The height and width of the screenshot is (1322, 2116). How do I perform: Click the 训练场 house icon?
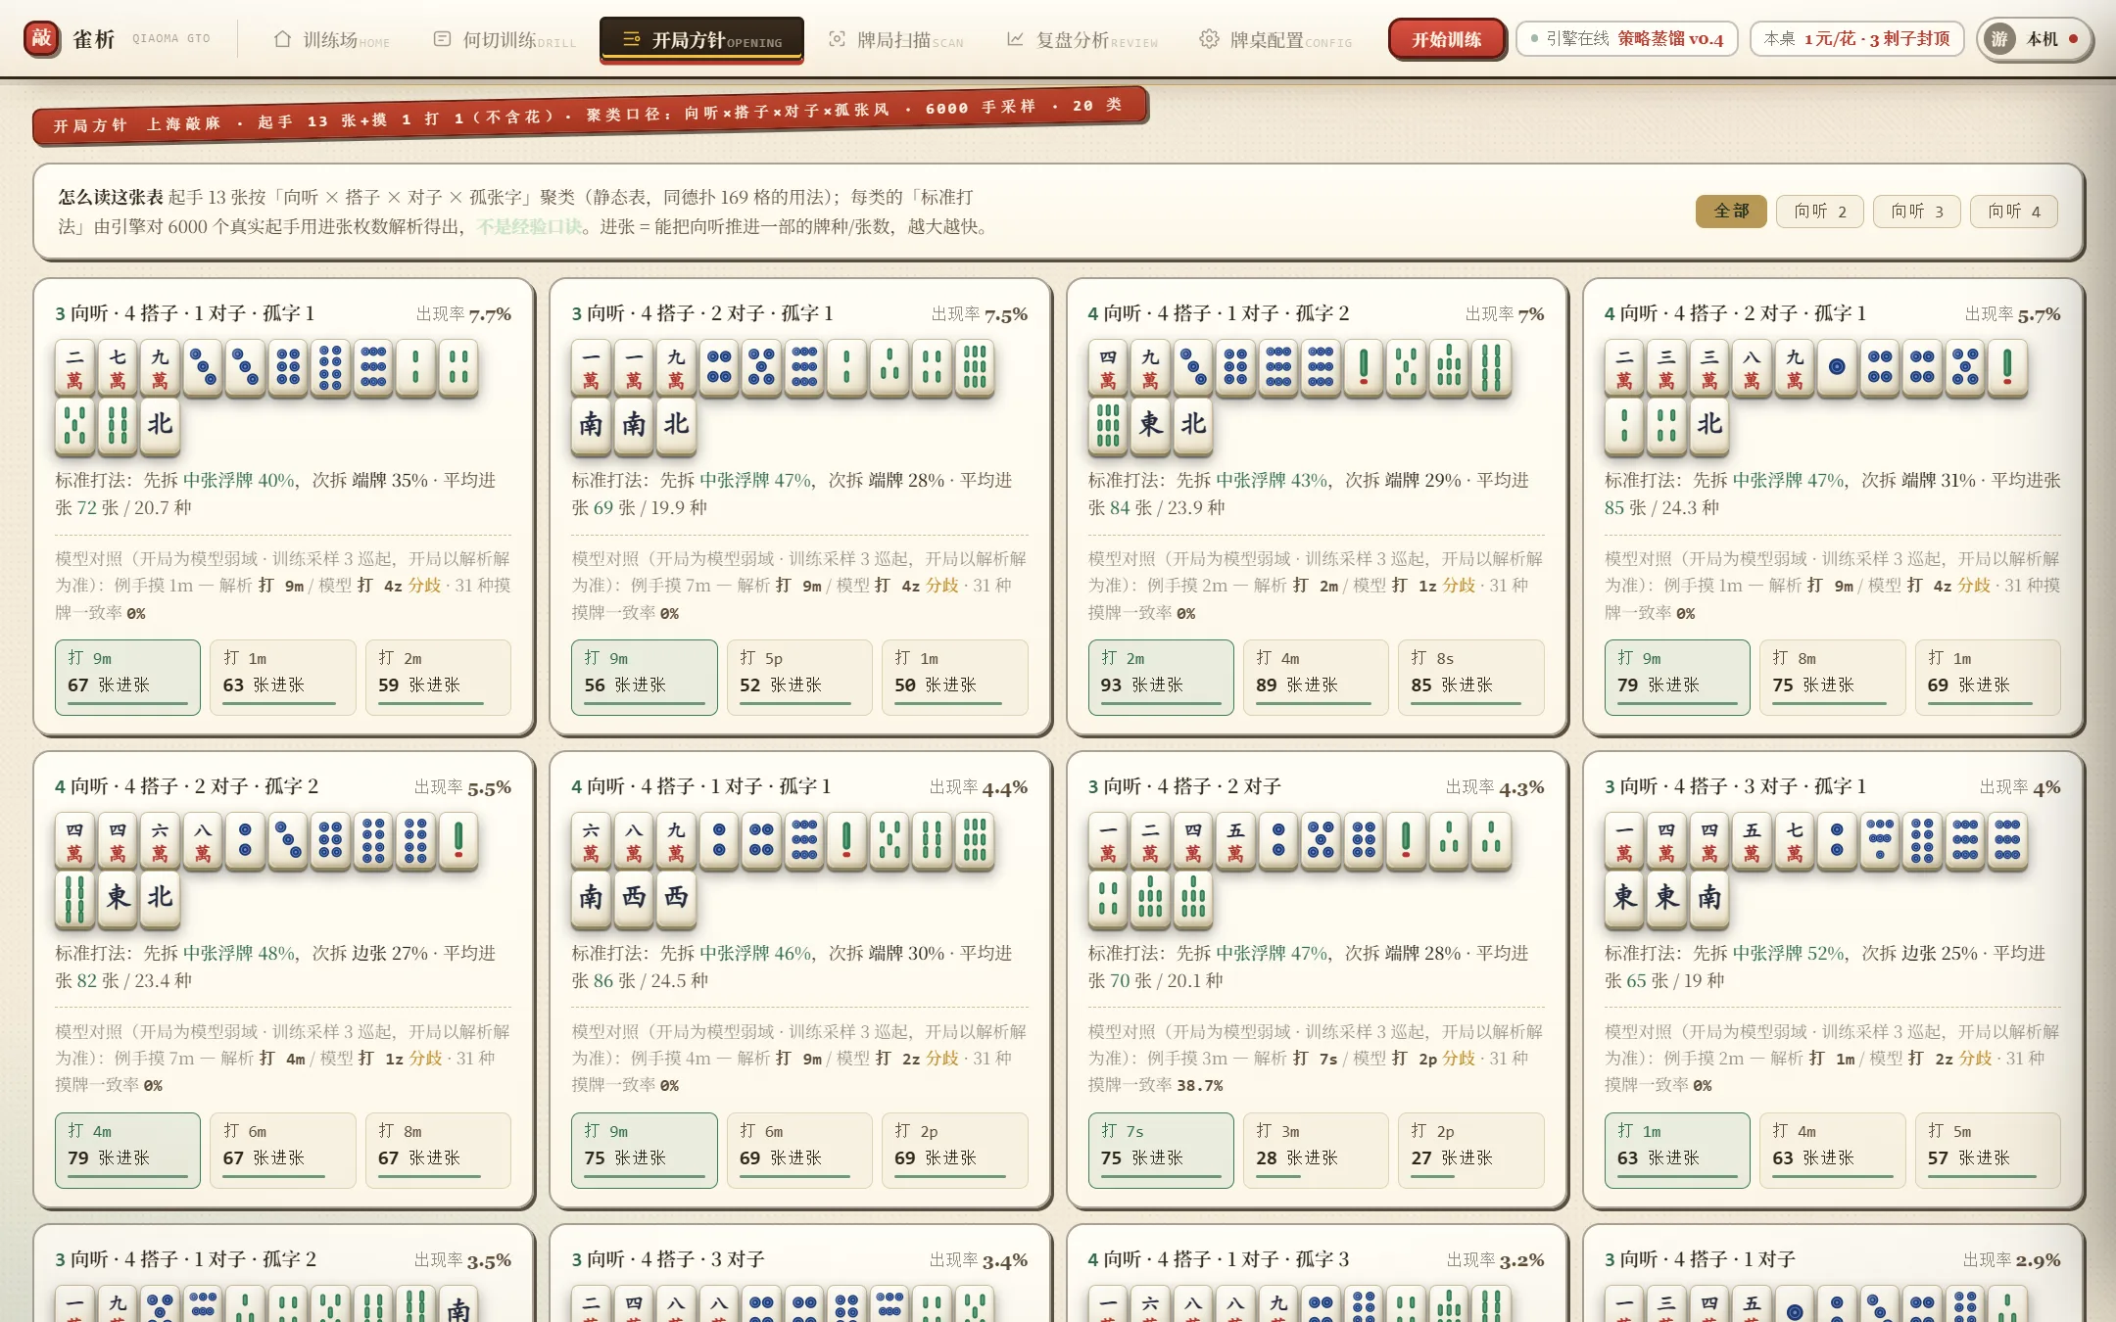[x=282, y=39]
